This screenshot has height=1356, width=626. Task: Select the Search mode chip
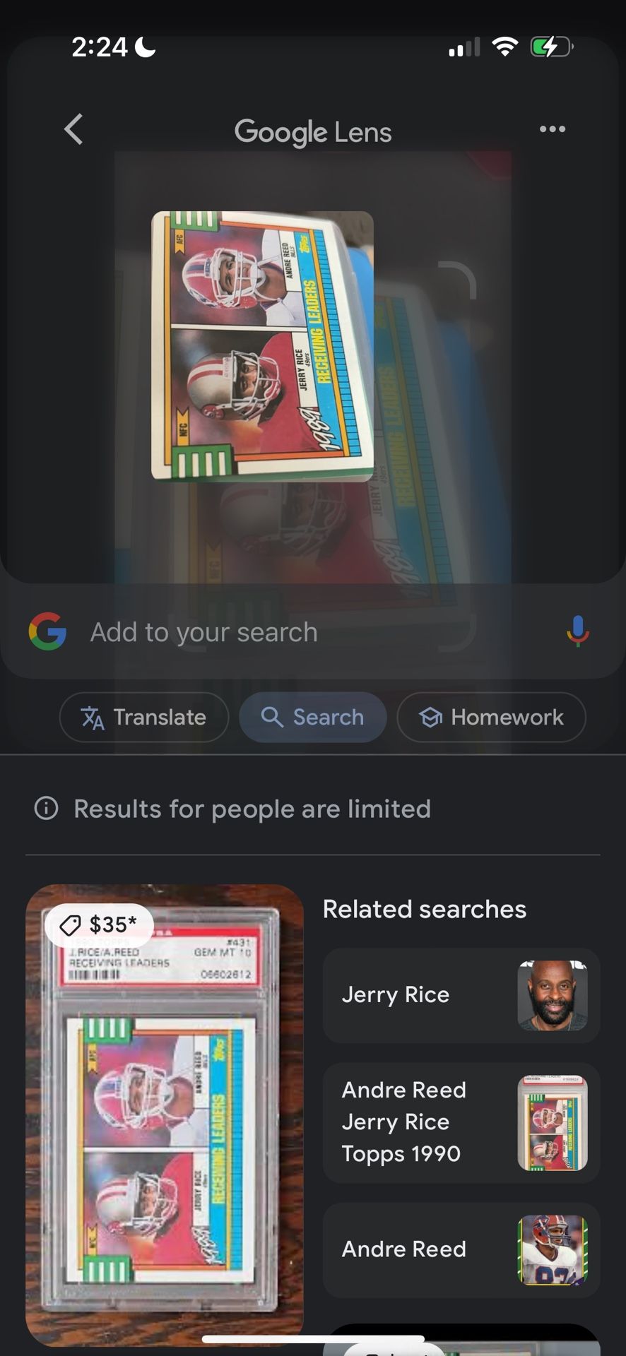(x=312, y=717)
